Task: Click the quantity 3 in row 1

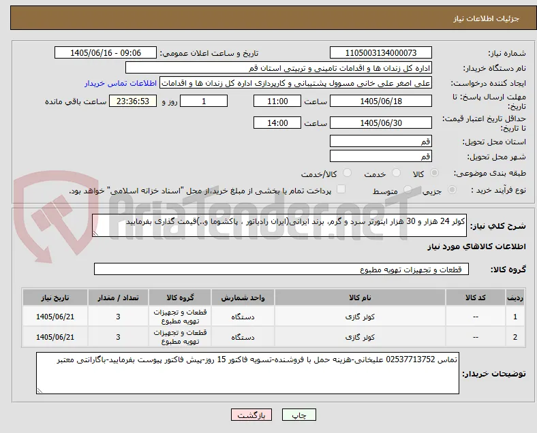Action: [118, 317]
